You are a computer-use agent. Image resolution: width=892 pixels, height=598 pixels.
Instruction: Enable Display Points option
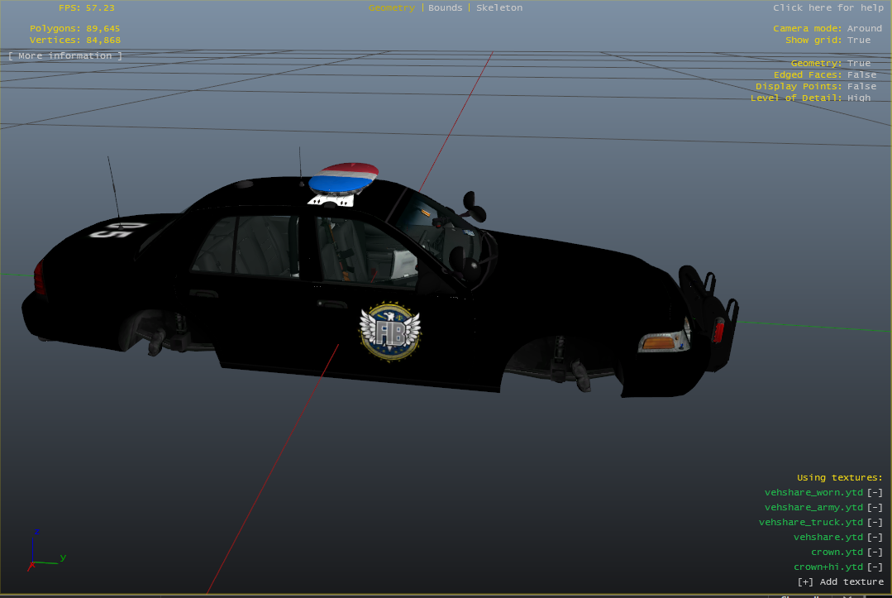tap(861, 86)
